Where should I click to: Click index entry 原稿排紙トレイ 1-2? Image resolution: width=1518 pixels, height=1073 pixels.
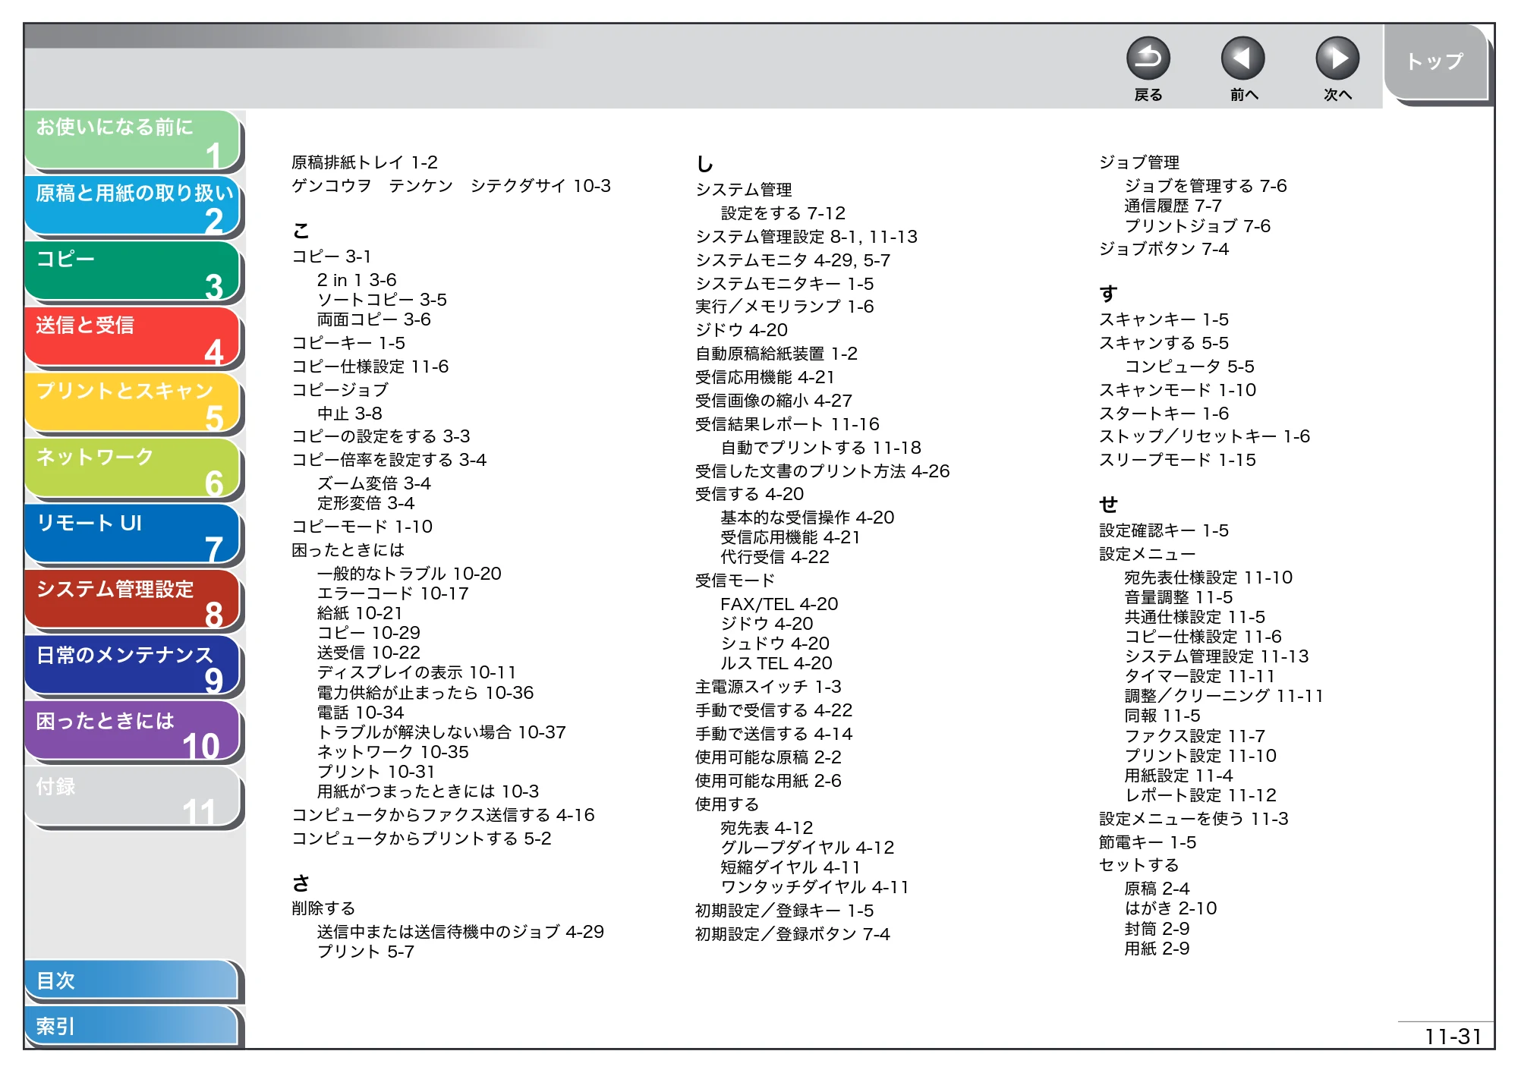pyautogui.click(x=364, y=162)
